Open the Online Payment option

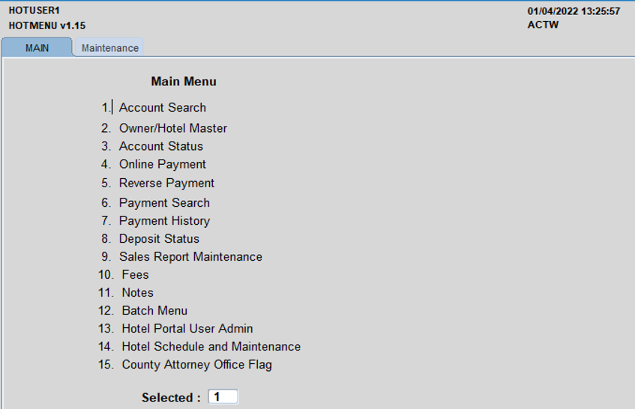click(x=162, y=164)
